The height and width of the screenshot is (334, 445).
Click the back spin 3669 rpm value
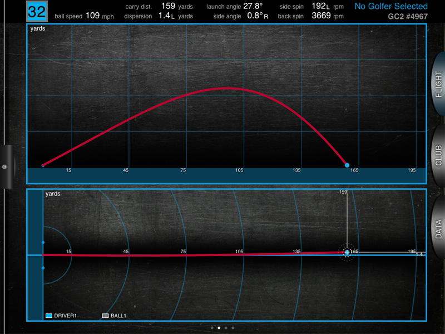pos(321,16)
